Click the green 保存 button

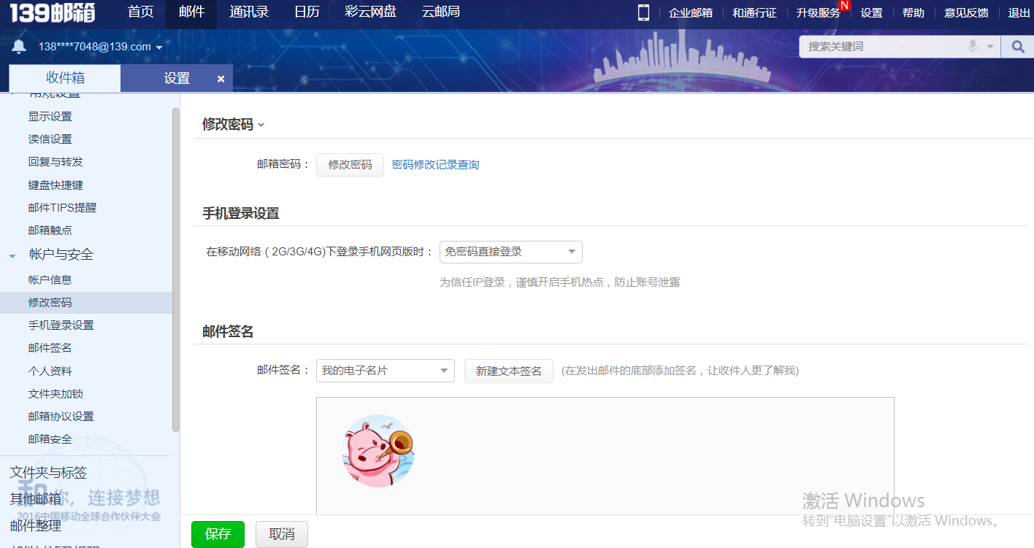(218, 534)
